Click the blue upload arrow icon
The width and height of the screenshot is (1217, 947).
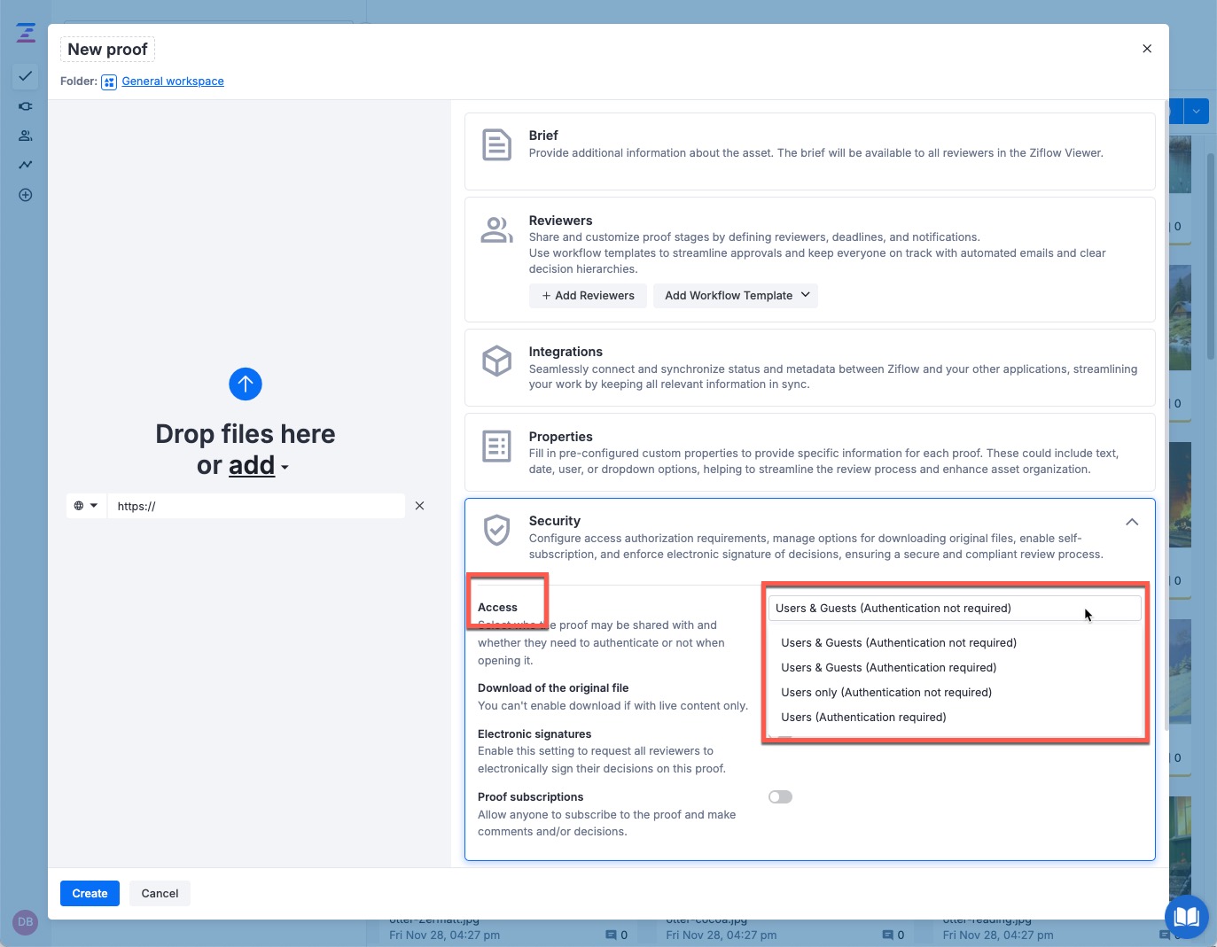point(246,384)
